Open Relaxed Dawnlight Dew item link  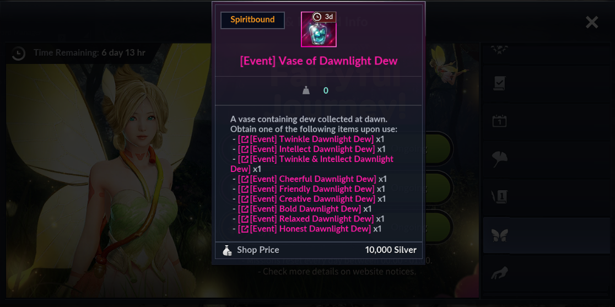coord(306,219)
